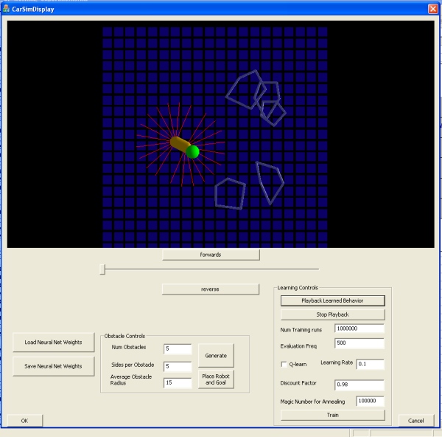
Task: Click Place Robot and Goal button
Action: point(216,379)
